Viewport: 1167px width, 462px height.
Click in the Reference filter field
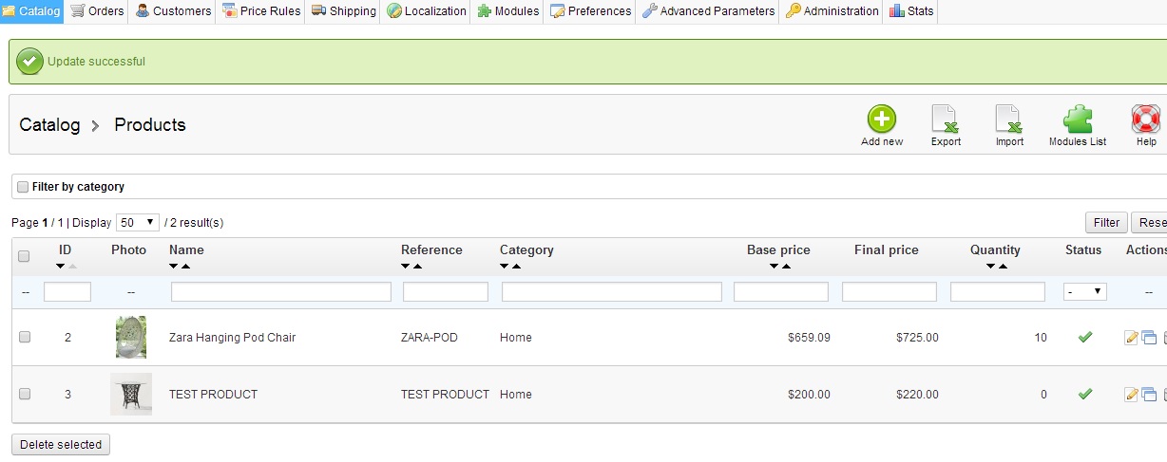click(446, 292)
